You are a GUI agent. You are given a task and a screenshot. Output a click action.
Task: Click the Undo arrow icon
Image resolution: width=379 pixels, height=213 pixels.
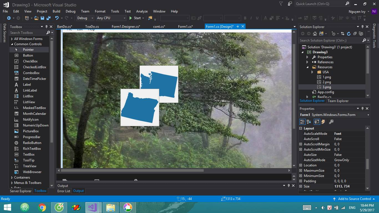[57, 18]
